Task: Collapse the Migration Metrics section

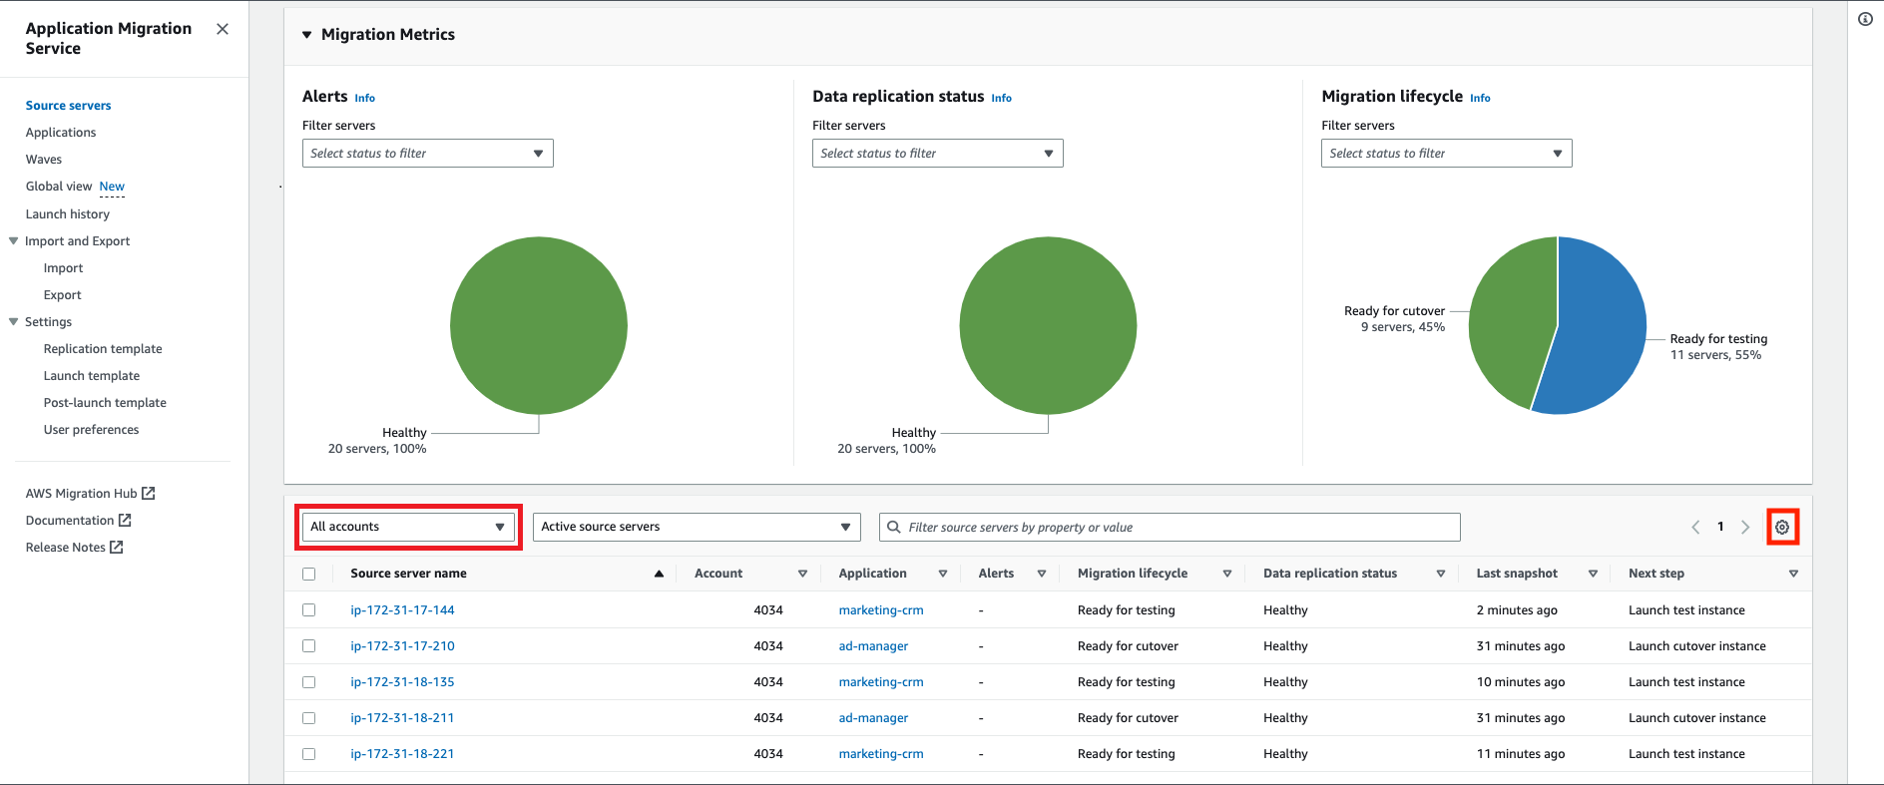Action: tap(307, 35)
